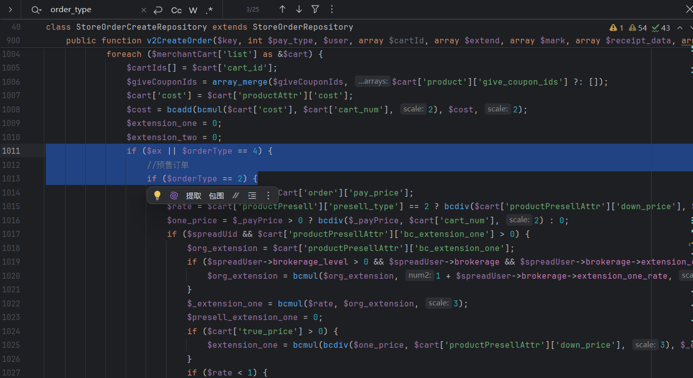This screenshot has width=693, height=378.
Task: Open the AI actions spiral icon
Action: [x=174, y=196]
